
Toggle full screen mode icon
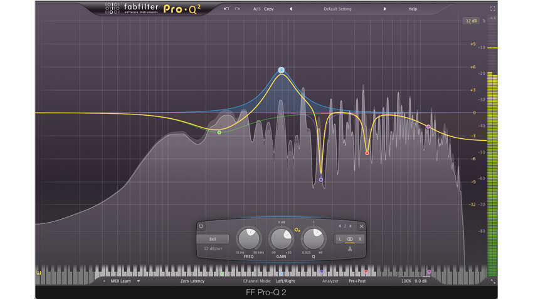coord(492,9)
